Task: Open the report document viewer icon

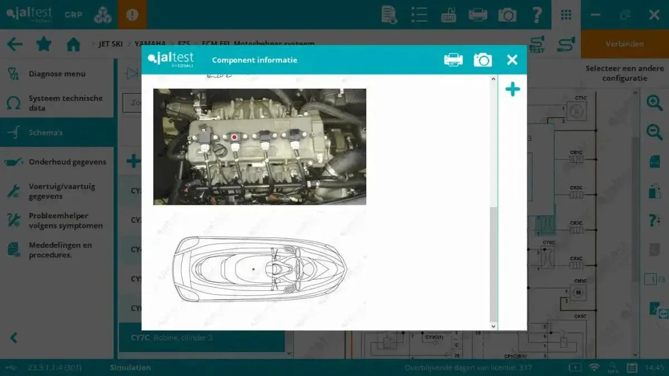Action: pyautogui.click(x=389, y=15)
